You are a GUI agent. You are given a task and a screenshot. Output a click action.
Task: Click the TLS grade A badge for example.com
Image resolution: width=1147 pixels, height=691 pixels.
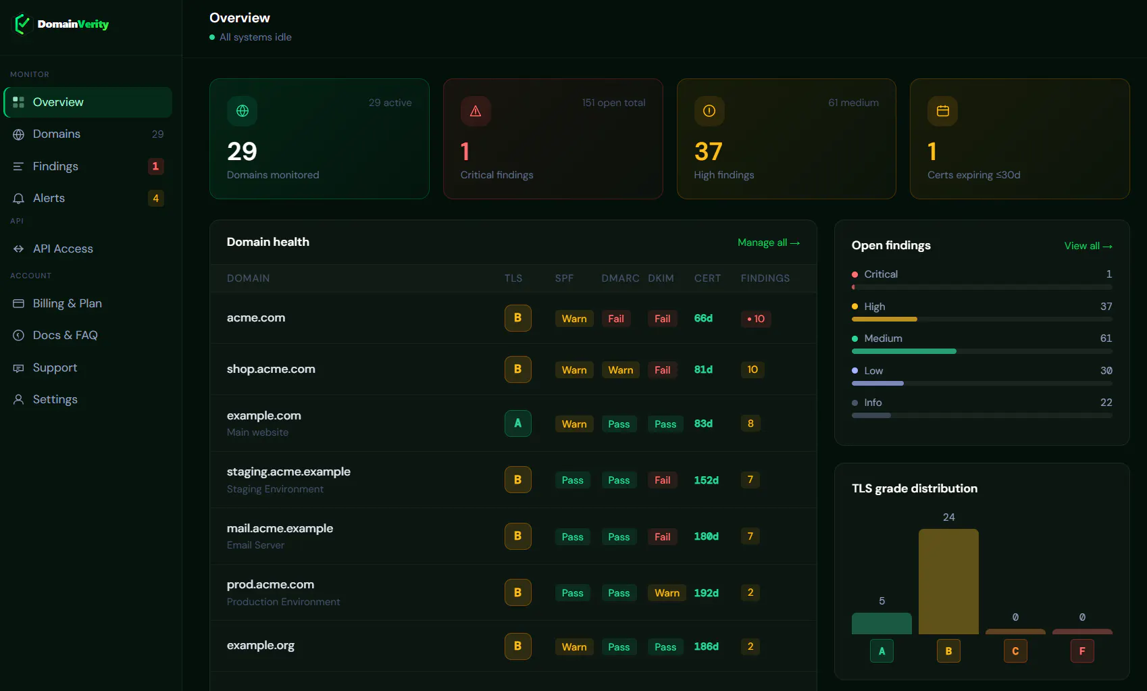(x=518, y=424)
